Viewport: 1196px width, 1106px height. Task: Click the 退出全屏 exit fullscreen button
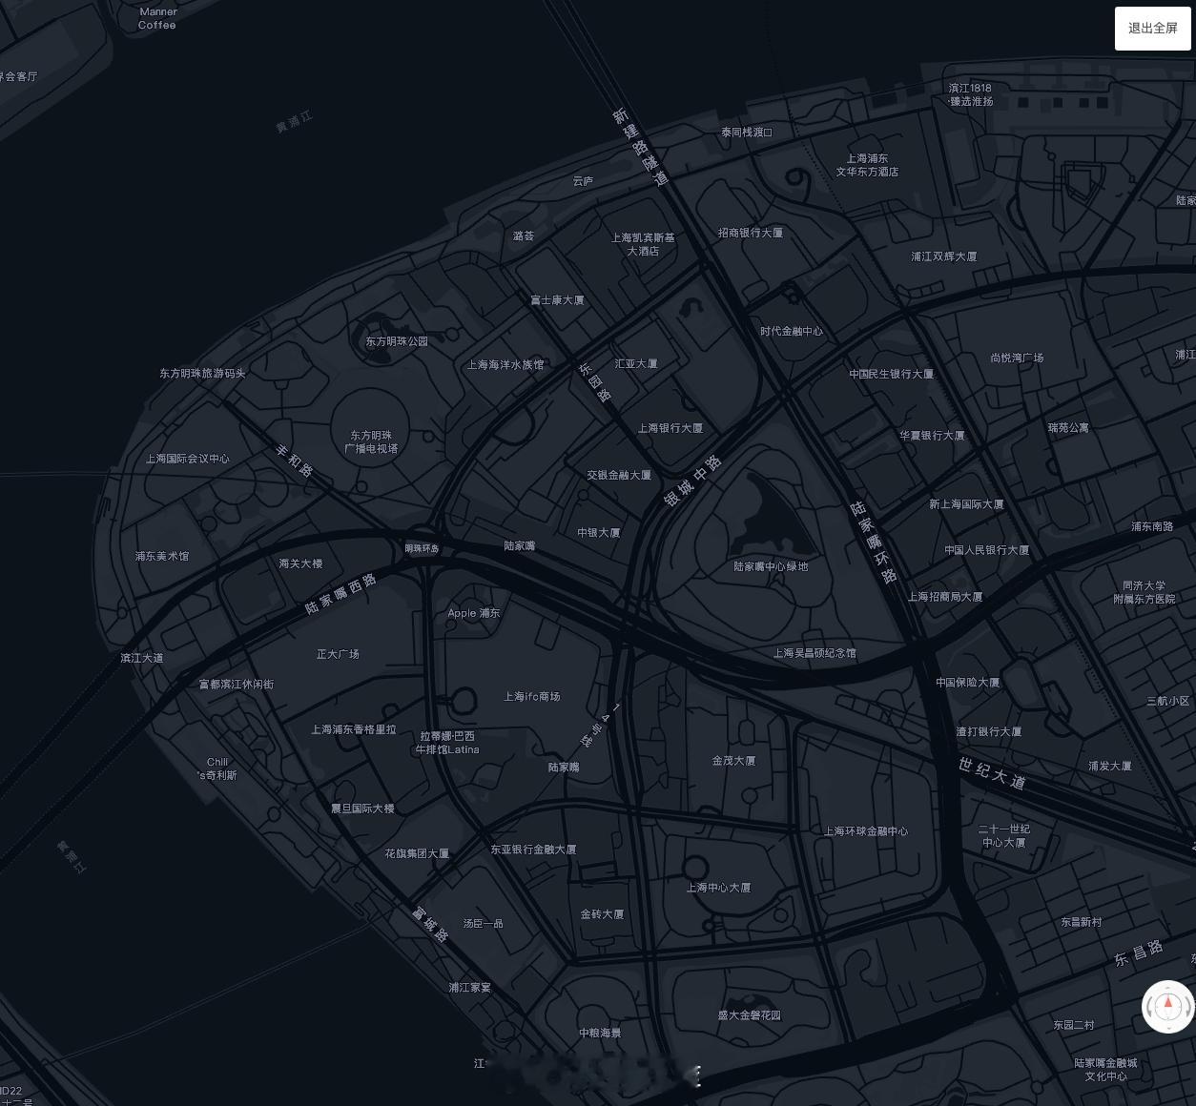coord(1153,29)
